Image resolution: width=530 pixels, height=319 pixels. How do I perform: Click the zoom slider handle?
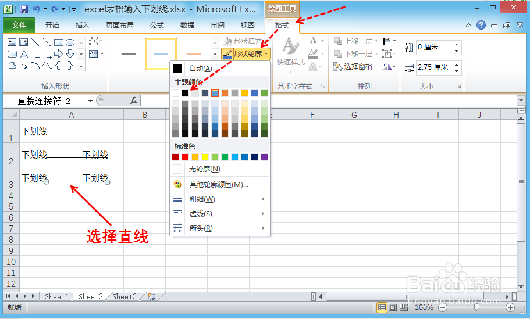pyautogui.click(x=476, y=307)
